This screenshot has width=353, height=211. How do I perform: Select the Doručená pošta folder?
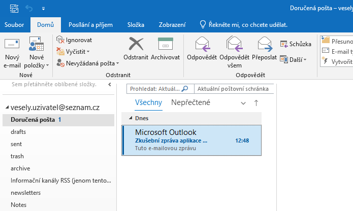point(58,120)
